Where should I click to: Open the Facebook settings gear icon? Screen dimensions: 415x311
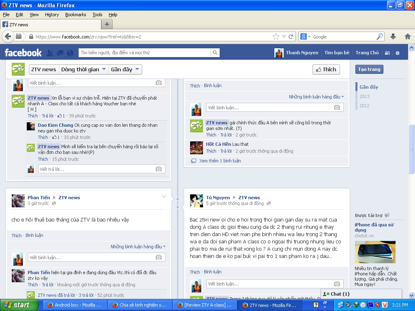point(398,53)
